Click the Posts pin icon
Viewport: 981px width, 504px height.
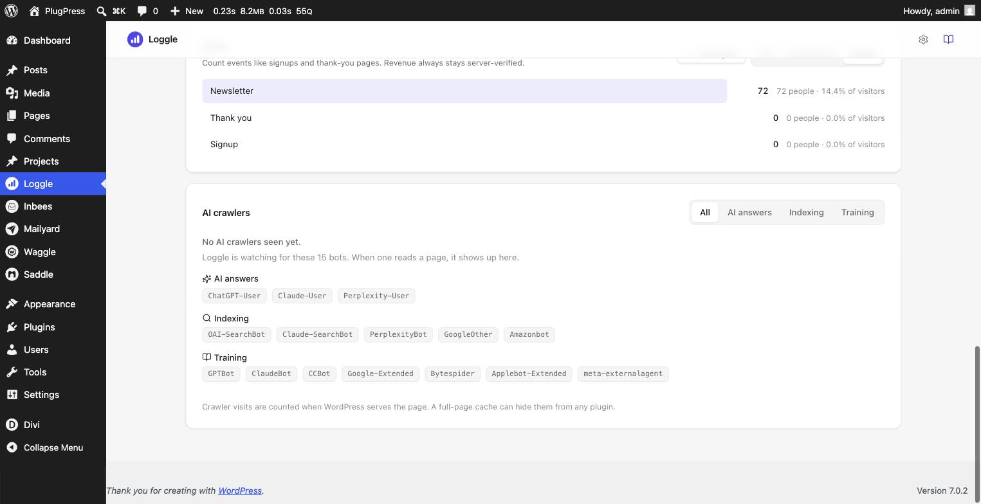12,70
